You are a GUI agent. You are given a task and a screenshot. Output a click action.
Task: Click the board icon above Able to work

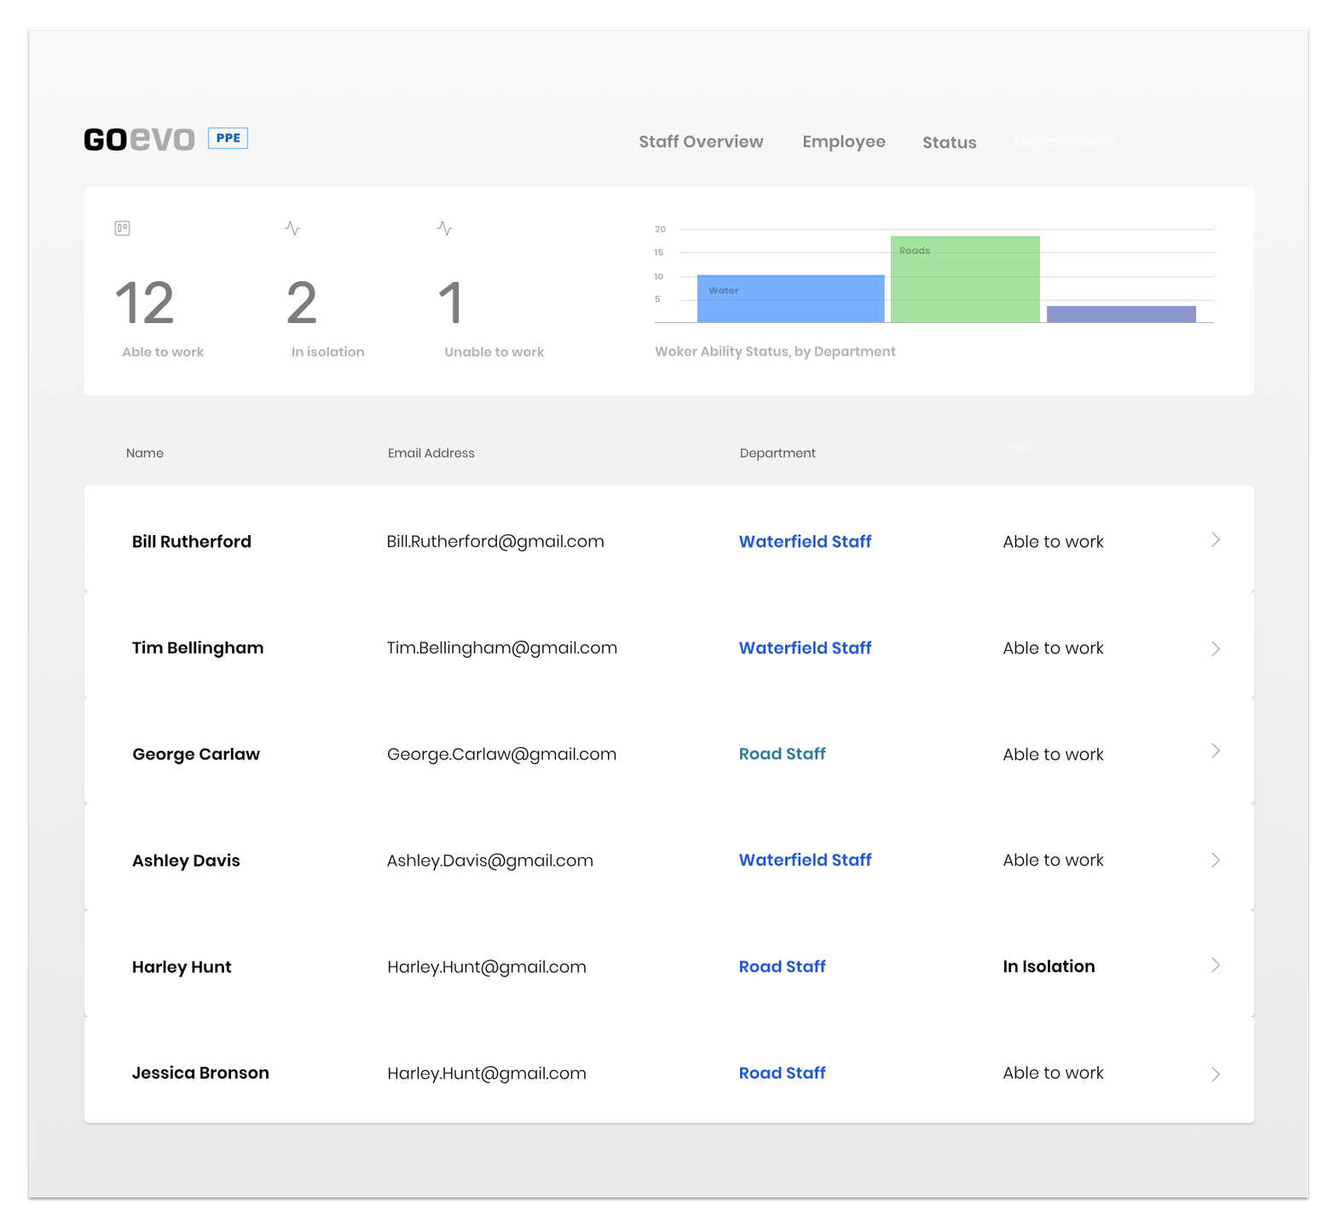click(x=123, y=228)
